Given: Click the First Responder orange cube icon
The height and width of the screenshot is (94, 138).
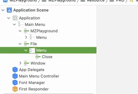Looking at the screenshot, I should tap(15, 89).
